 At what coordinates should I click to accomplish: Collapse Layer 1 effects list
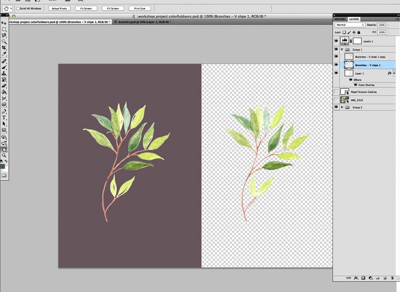(x=394, y=73)
